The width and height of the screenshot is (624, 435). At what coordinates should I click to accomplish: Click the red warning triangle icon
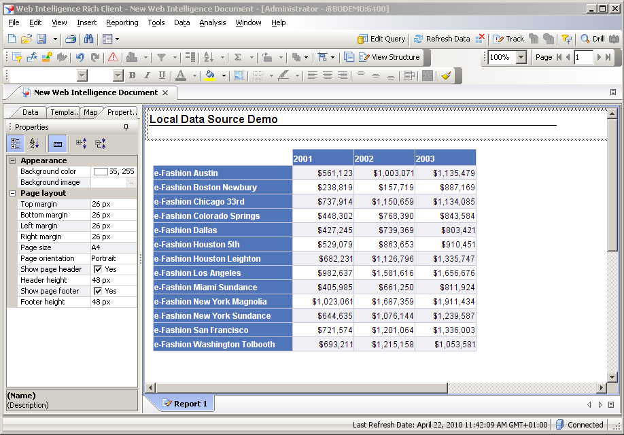(113, 57)
